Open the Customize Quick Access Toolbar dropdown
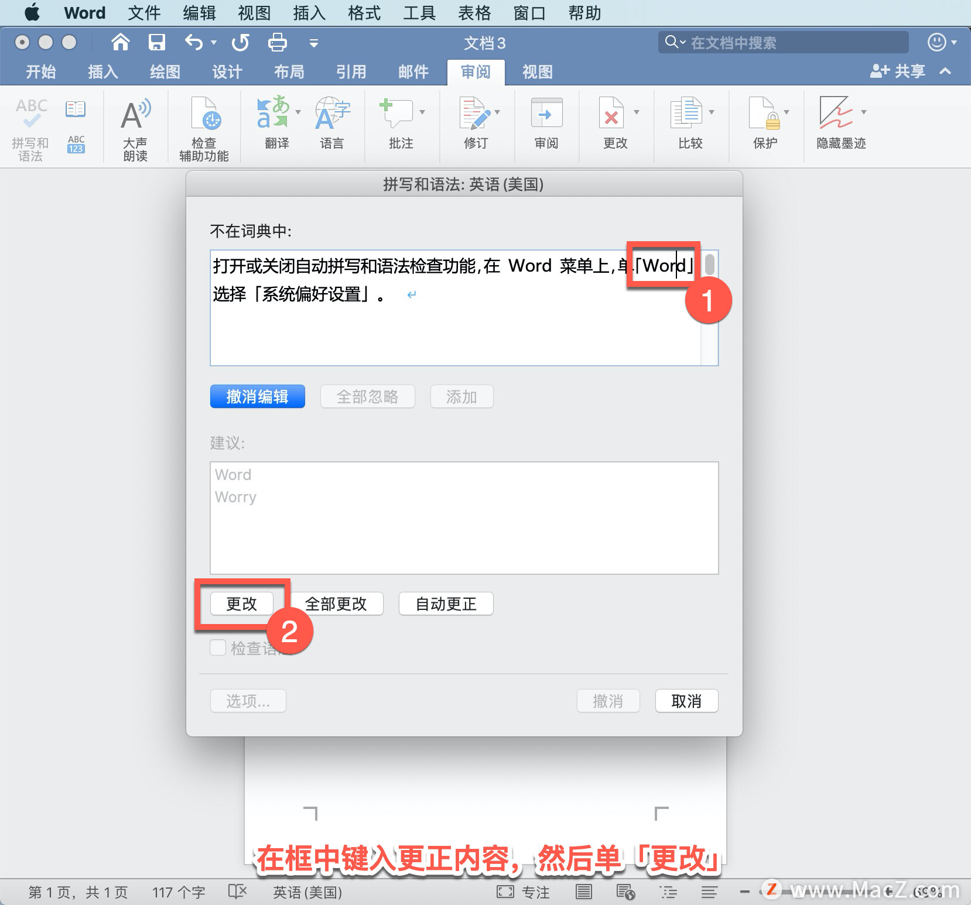971x905 pixels. click(x=314, y=43)
